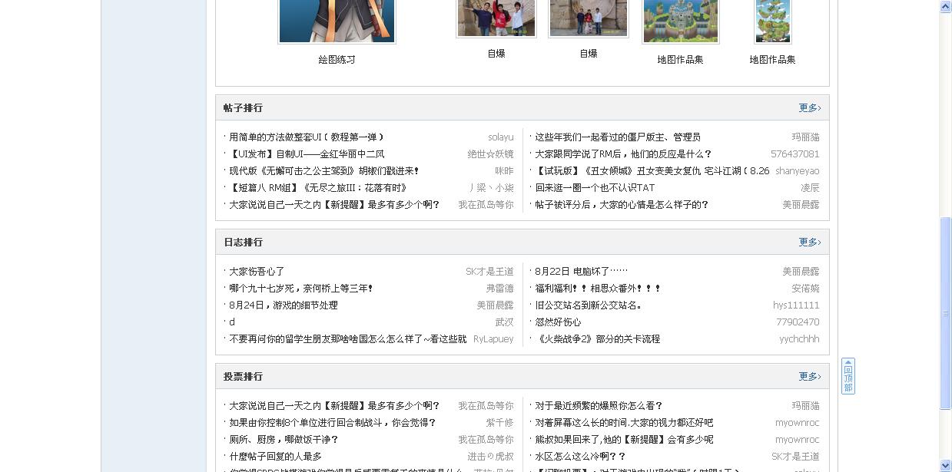Open blog entry 不要再问你的留学生朋友
This screenshot has width=952, height=472.
[x=348, y=339]
